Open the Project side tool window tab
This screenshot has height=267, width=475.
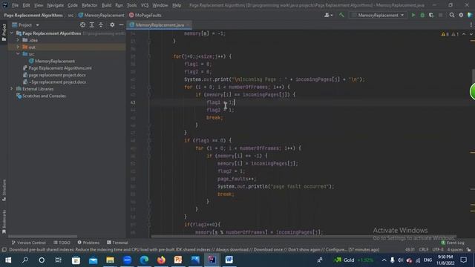4,32
